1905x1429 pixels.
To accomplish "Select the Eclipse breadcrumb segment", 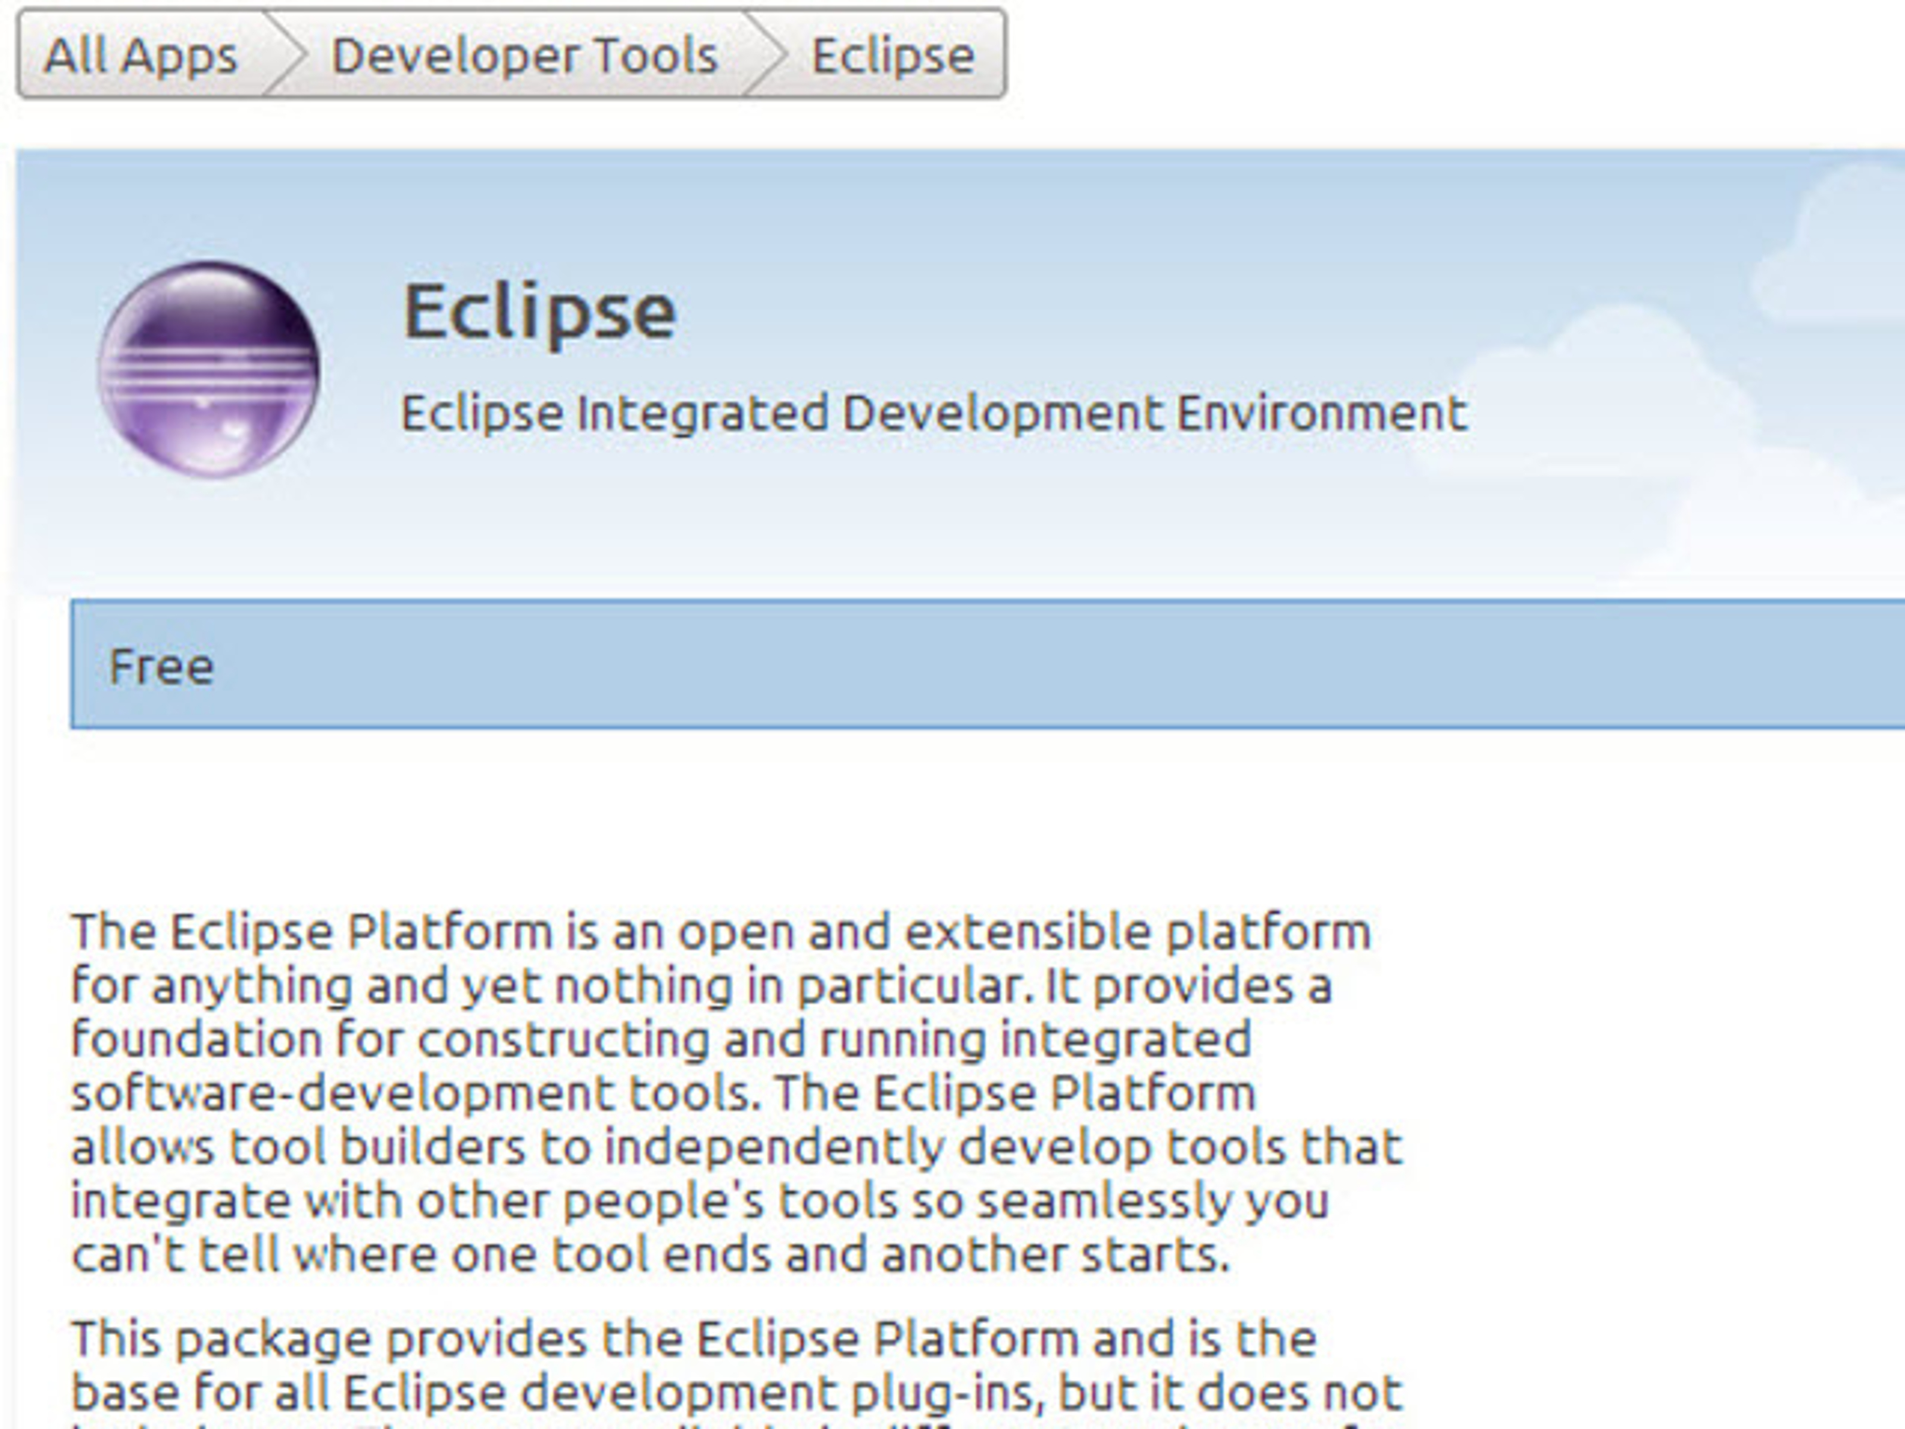I will point(893,55).
